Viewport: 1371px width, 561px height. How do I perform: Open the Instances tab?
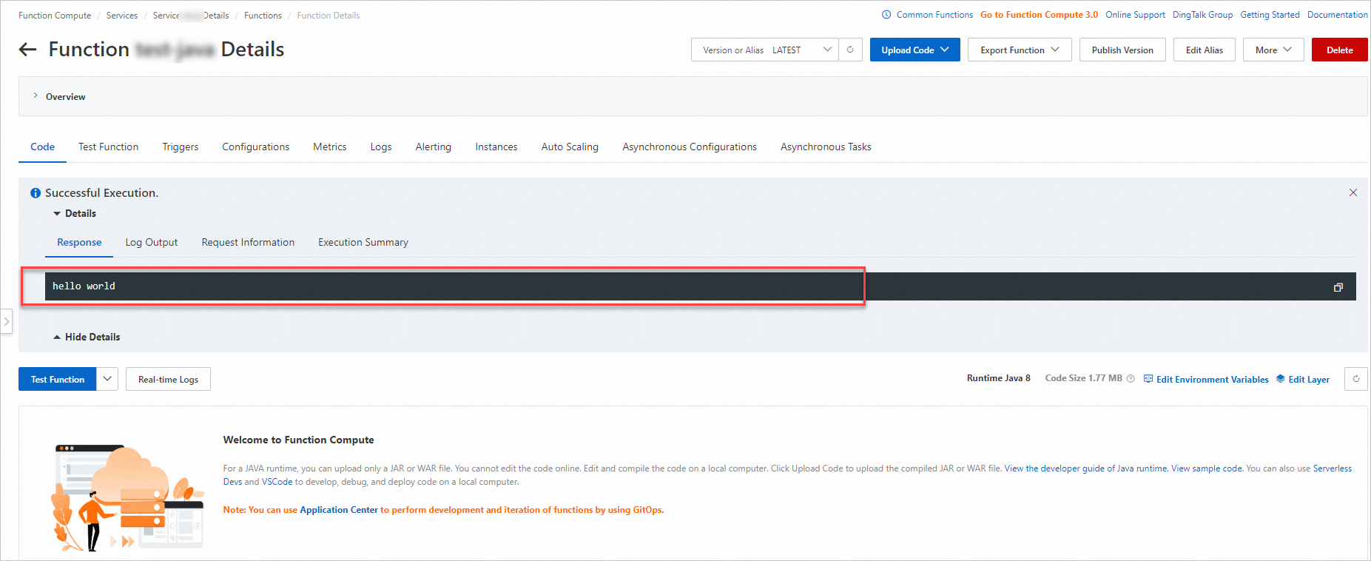pos(496,147)
